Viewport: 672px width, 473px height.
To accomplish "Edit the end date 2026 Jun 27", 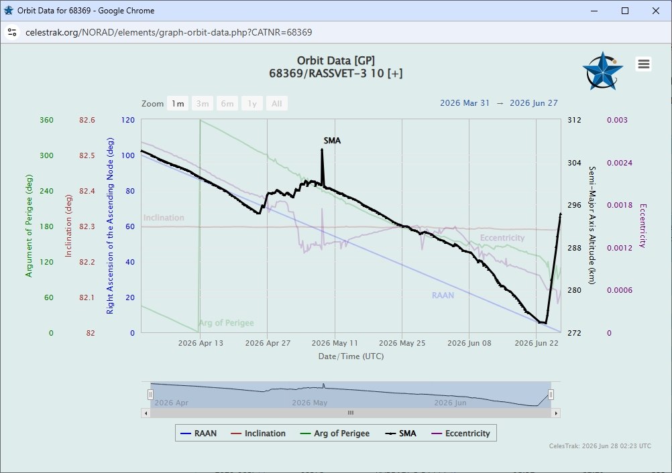I will [x=534, y=103].
